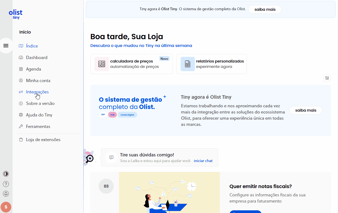The image size is (338, 213).
Task: Click the Laika mascot magnifier icon
Action: (x=89, y=158)
